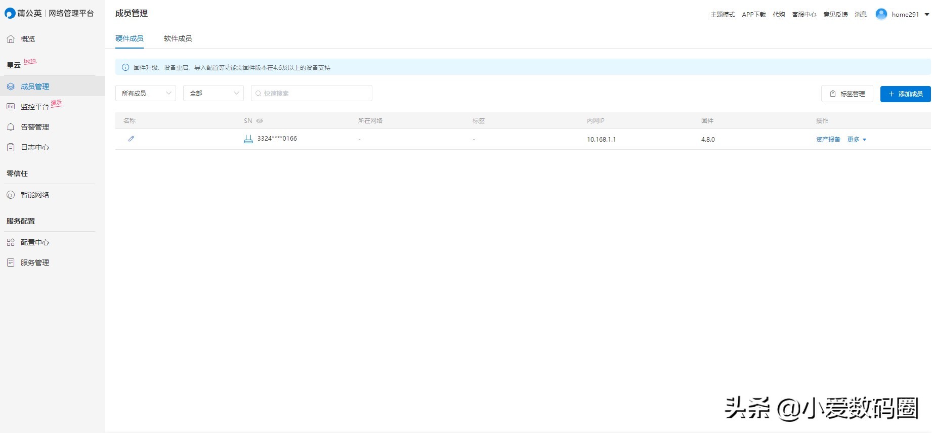Click the 添加成员 button
Image resolution: width=932 pixels, height=433 pixels.
tap(906, 94)
